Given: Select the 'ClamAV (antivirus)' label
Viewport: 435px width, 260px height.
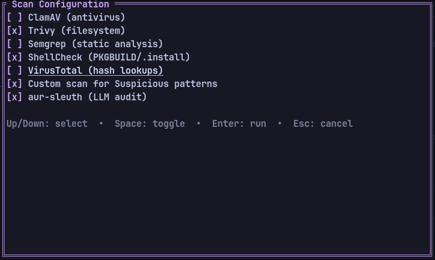Looking at the screenshot, I should tap(76, 18).
